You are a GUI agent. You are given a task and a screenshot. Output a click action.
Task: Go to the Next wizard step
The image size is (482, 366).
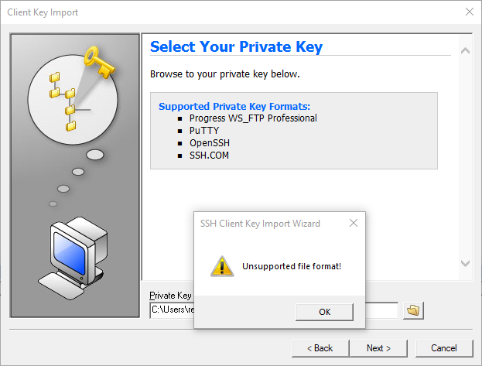[378, 348]
